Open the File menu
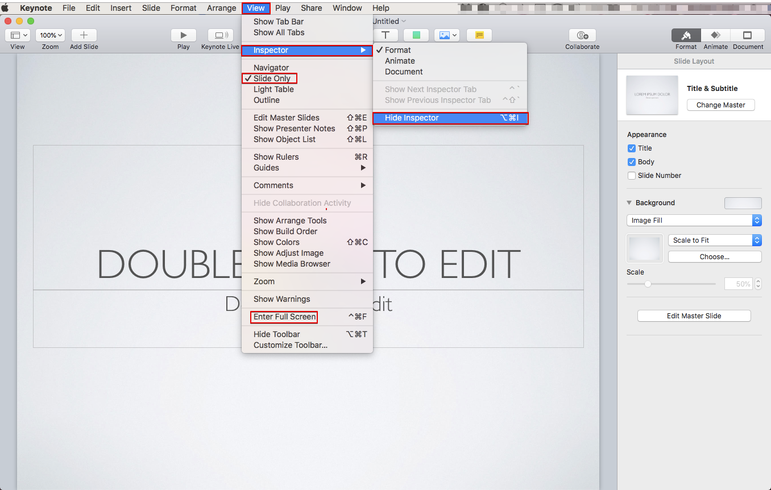 point(69,8)
